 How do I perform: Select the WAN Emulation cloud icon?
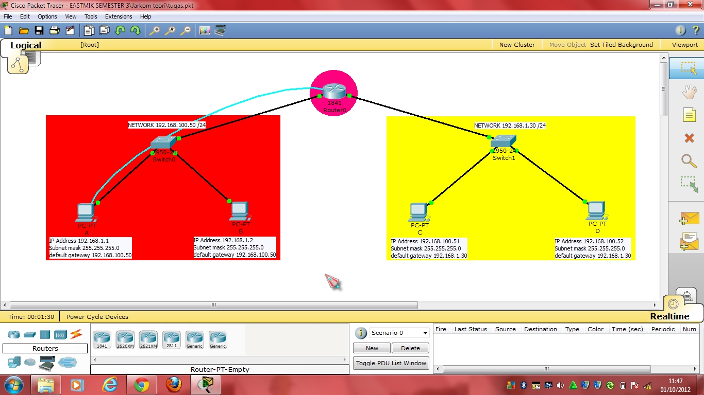pyautogui.click(x=30, y=362)
